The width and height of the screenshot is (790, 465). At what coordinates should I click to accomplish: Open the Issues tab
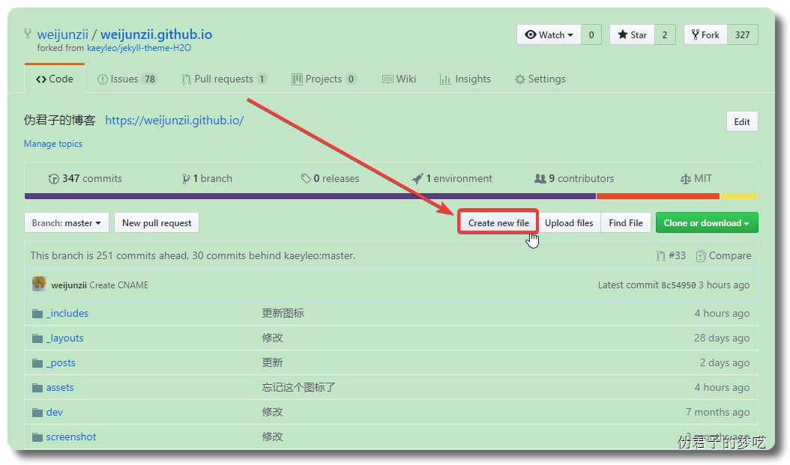coord(127,79)
